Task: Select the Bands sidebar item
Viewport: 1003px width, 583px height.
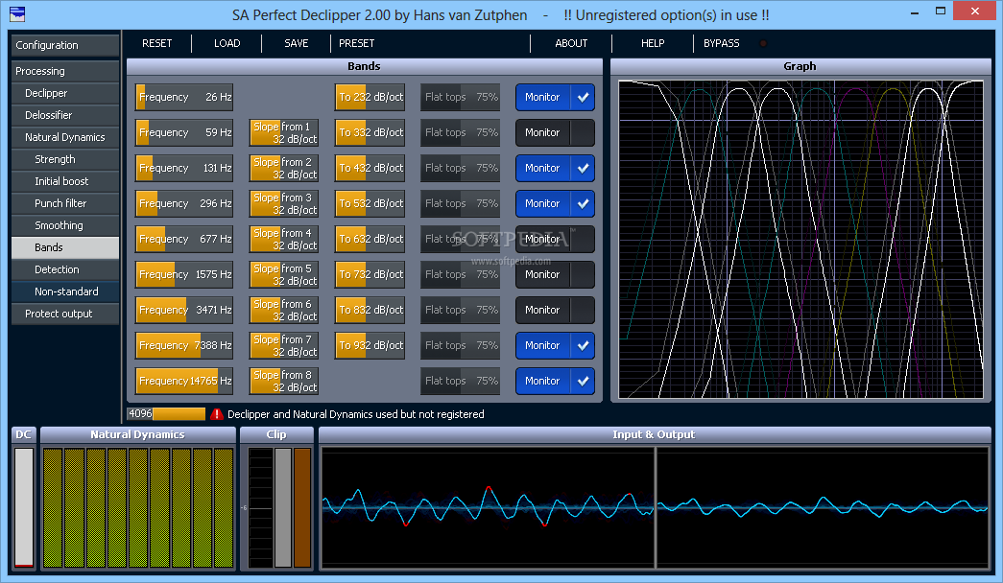Action: 65,247
